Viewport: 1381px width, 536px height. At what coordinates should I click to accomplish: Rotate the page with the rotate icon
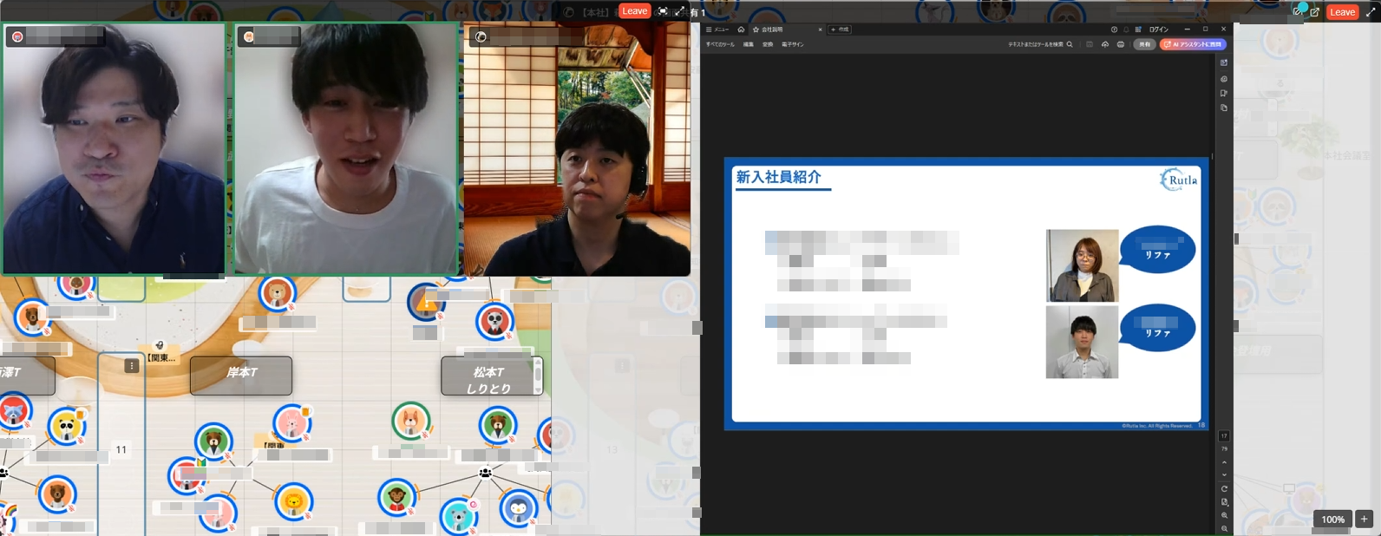pos(1224,488)
